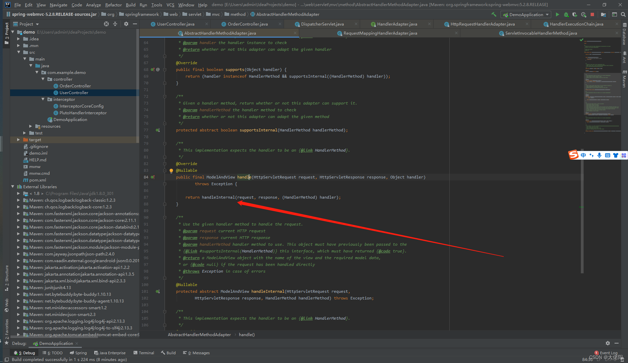Viewport: 628px width, 363px height.
Task: Open the Ant tool window
Action: [625, 57]
